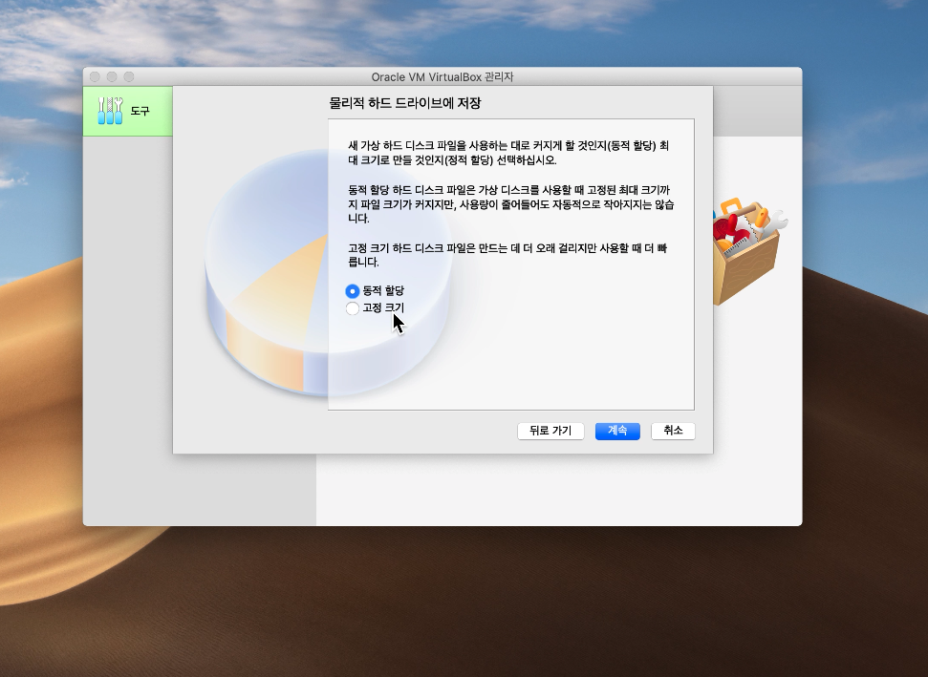Click the 계속 button
Screen dimensions: 928x677
click(x=617, y=431)
